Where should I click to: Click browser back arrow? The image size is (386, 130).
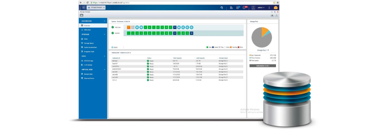(81, 2)
